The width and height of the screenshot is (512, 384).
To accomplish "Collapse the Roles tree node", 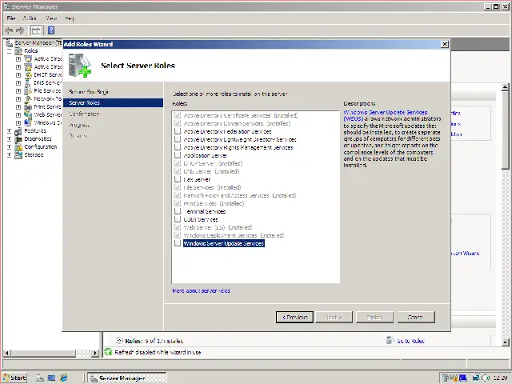I will [9, 51].
